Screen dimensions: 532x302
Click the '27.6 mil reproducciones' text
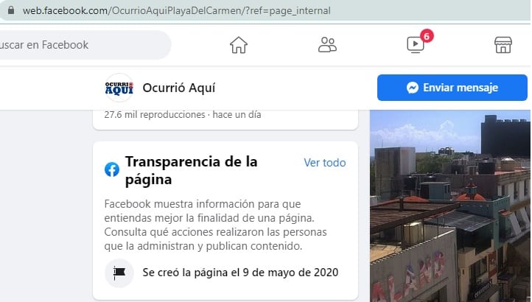(x=155, y=115)
